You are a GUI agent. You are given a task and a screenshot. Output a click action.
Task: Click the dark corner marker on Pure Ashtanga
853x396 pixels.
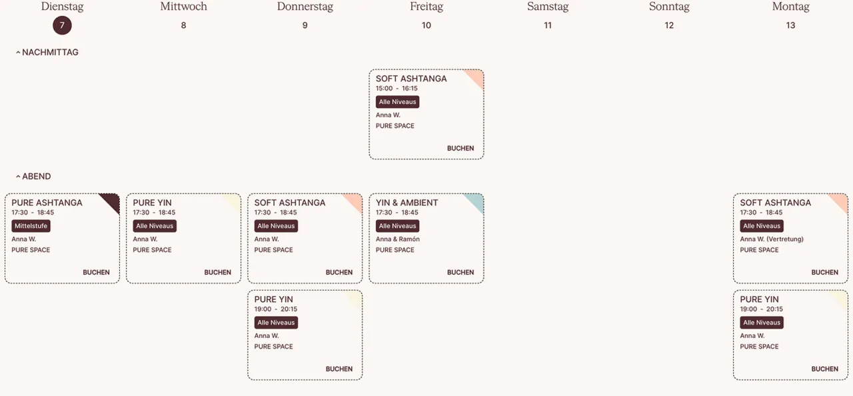[x=112, y=201]
